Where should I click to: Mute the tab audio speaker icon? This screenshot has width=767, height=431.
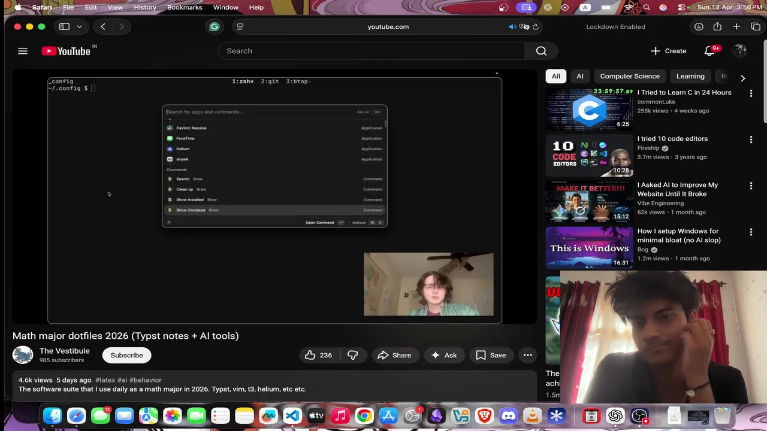pyautogui.click(x=512, y=26)
